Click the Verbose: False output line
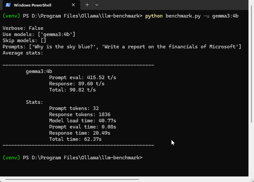254x182 pixels. click(x=23, y=28)
